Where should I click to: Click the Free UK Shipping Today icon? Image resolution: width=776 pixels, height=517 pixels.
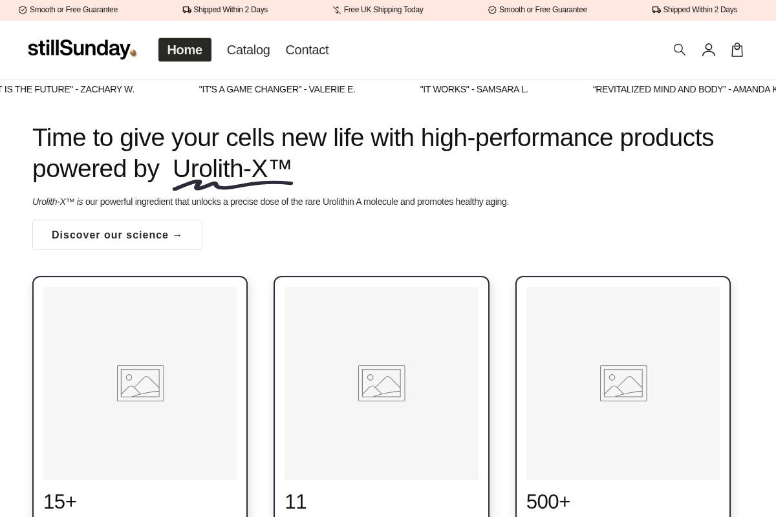(x=337, y=10)
